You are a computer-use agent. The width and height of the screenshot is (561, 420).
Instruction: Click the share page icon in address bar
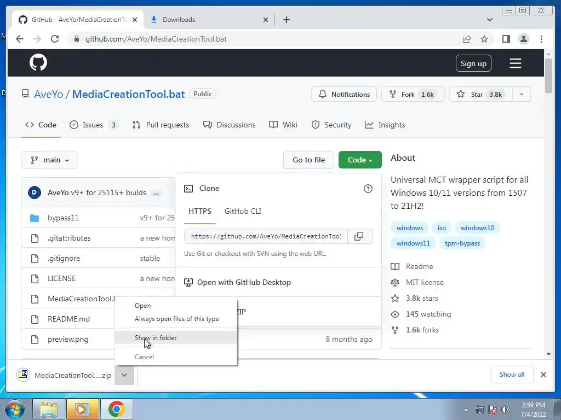tap(467, 39)
